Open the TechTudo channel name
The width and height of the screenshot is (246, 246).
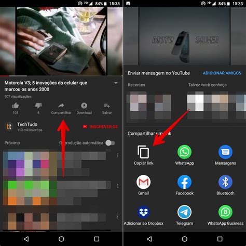pyautogui.click(x=27, y=124)
